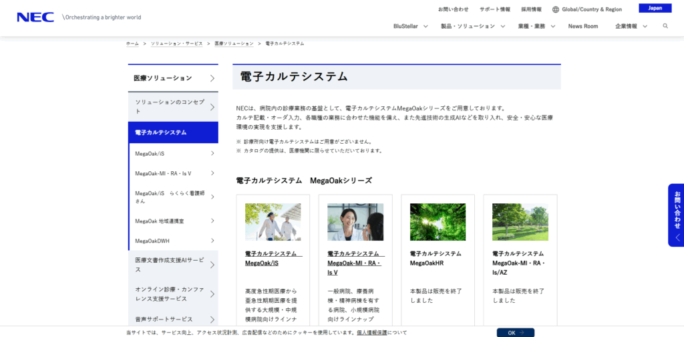Open the MegaOak 地域連携室 sidebar item
The height and width of the screenshot is (337, 684).
[173, 221]
